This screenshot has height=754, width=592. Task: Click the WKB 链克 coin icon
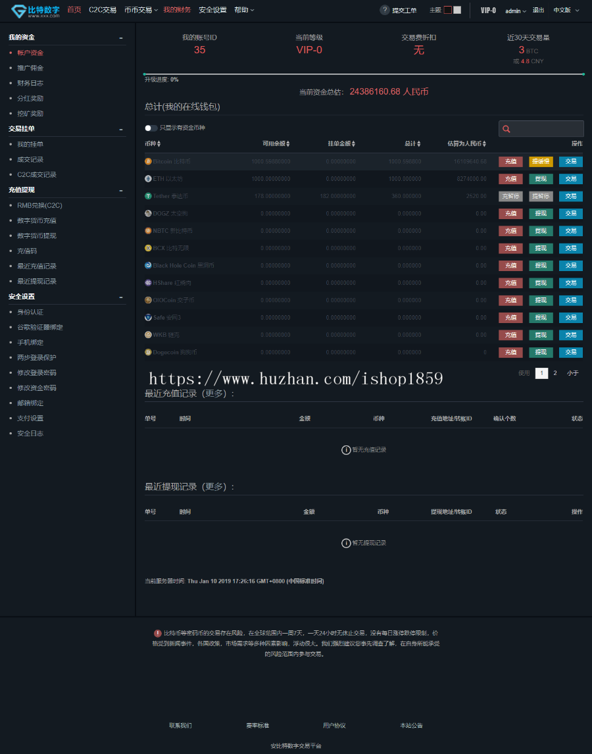148,335
